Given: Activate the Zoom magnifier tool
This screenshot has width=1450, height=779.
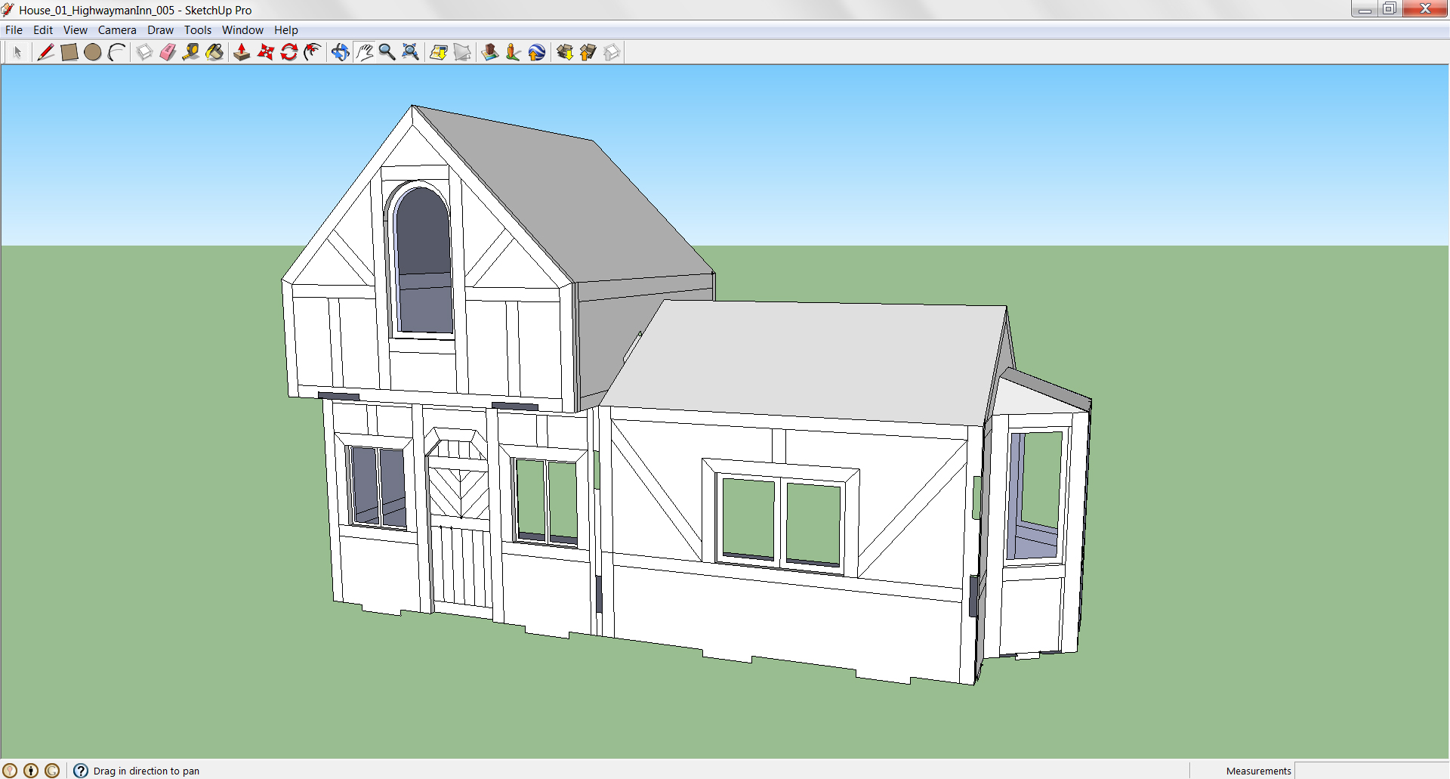Looking at the screenshot, I should [387, 52].
